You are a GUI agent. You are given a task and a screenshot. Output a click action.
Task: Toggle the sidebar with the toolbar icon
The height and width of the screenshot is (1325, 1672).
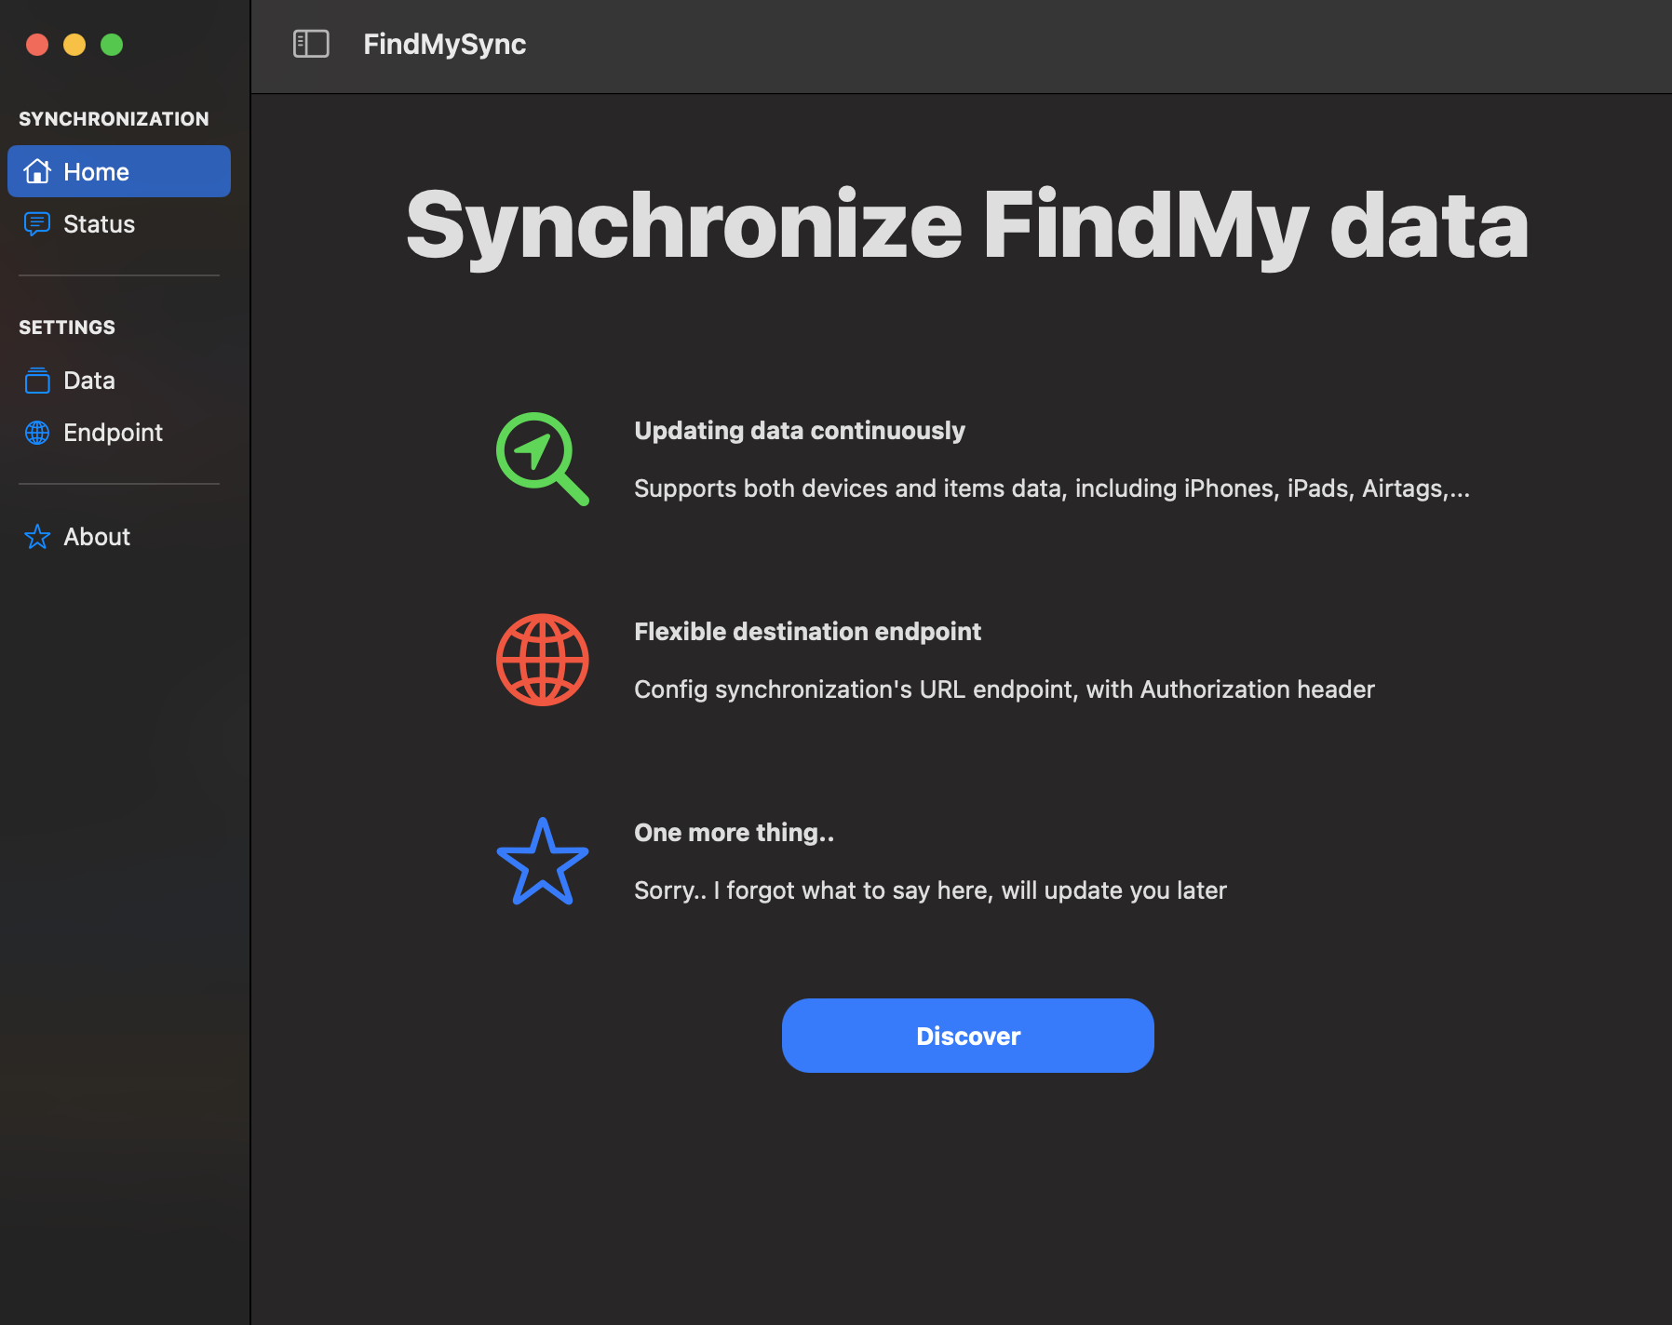pos(311,44)
